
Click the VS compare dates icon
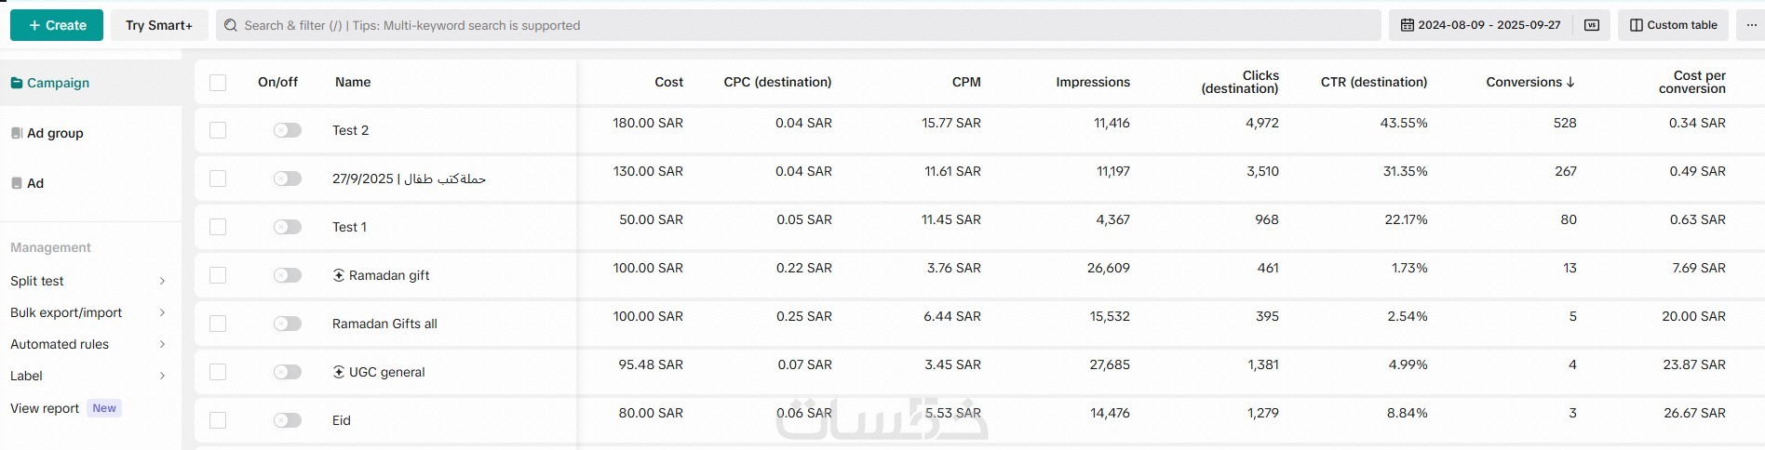coord(1592,25)
